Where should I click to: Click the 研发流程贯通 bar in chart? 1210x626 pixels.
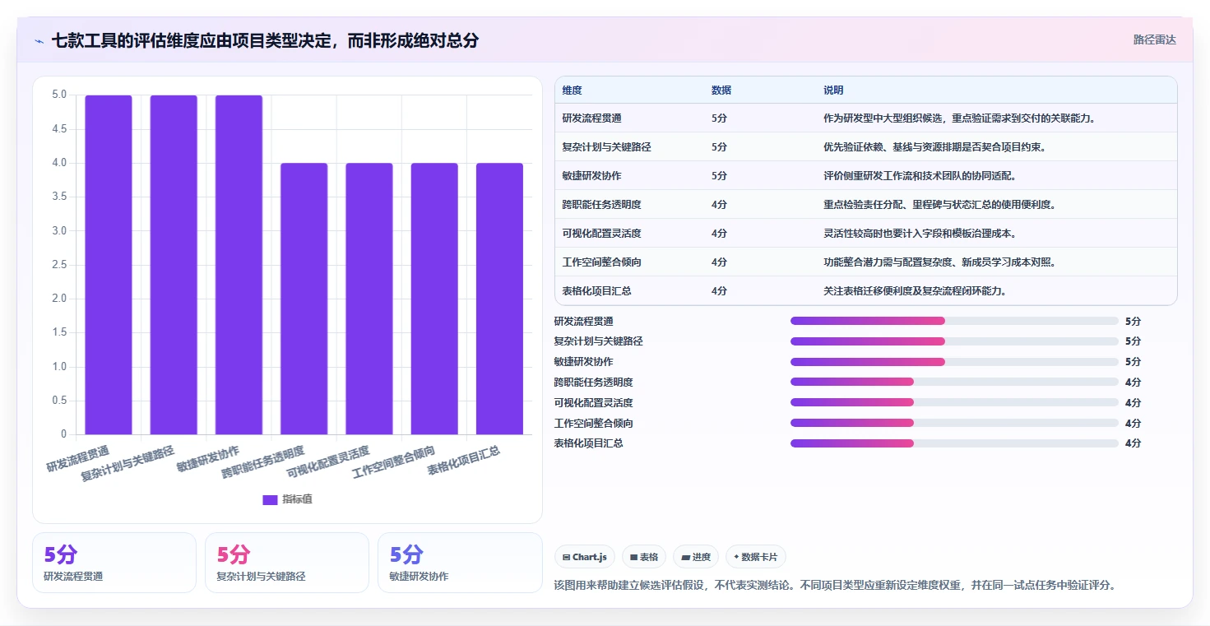click(x=109, y=265)
